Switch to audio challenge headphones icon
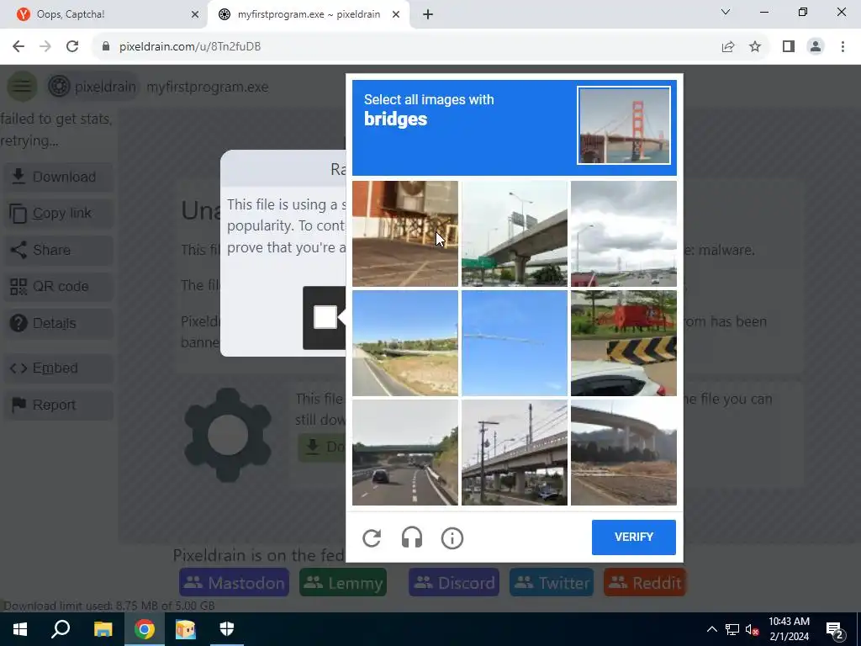 pos(412,537)
